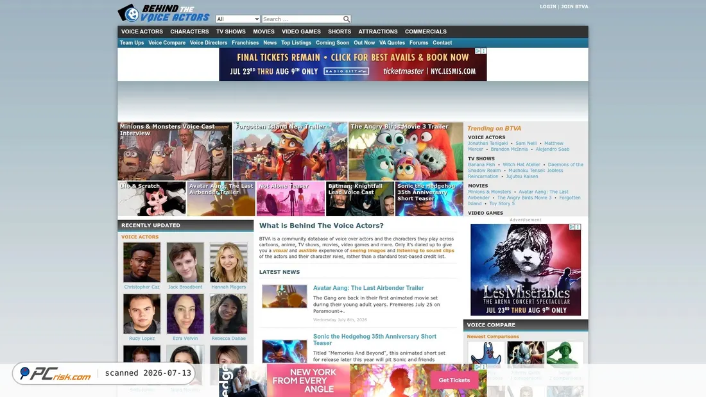Open Coming Soon link
Viewport: 706px width, 397px height.
(x=332, y=43)
